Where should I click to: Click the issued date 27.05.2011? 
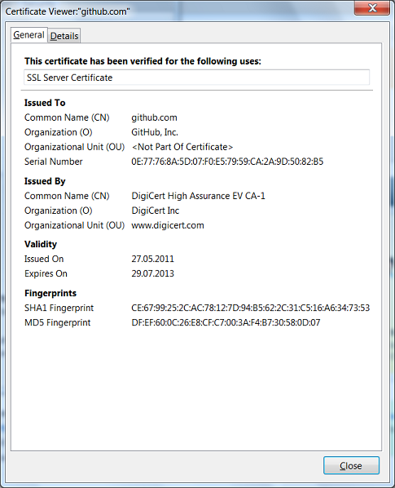coord(152,259)
